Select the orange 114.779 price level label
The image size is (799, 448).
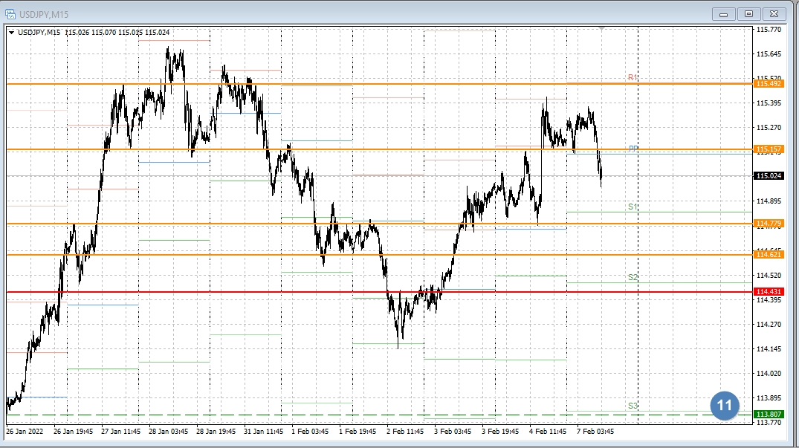(769, 224)
